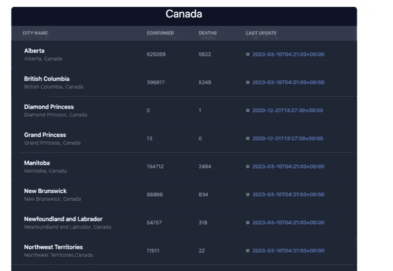This screenshot has height=271, width=393.
Task: Open the Diamond Princess last update timestamp
Action: (288, 111)
